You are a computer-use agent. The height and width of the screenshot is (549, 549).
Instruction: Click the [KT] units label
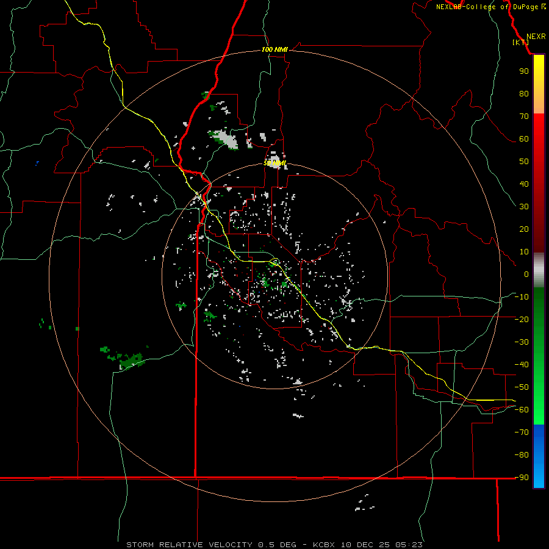[x=521, y=42]
